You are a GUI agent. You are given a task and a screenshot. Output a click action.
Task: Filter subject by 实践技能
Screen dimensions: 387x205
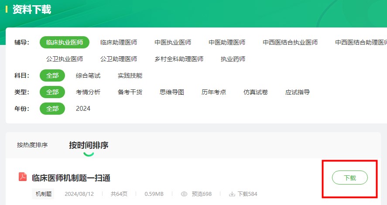130,75
